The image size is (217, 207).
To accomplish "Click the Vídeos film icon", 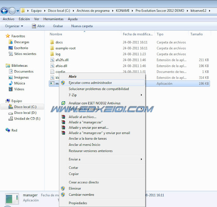I will pyautogui.click(x=11, y=89).
